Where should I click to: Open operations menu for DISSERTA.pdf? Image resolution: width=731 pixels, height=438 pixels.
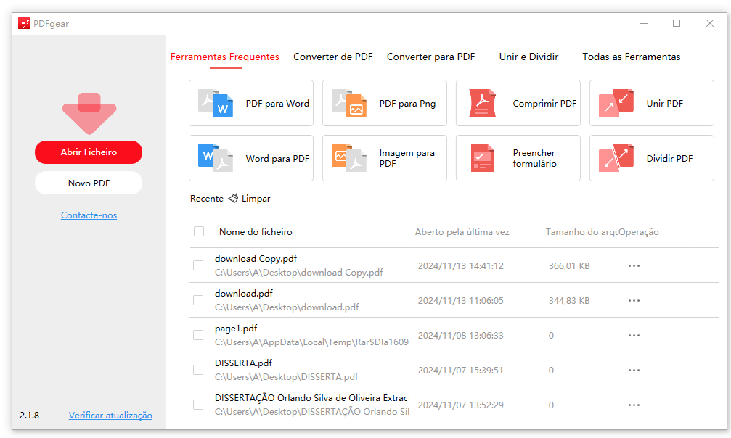[634, 370]
